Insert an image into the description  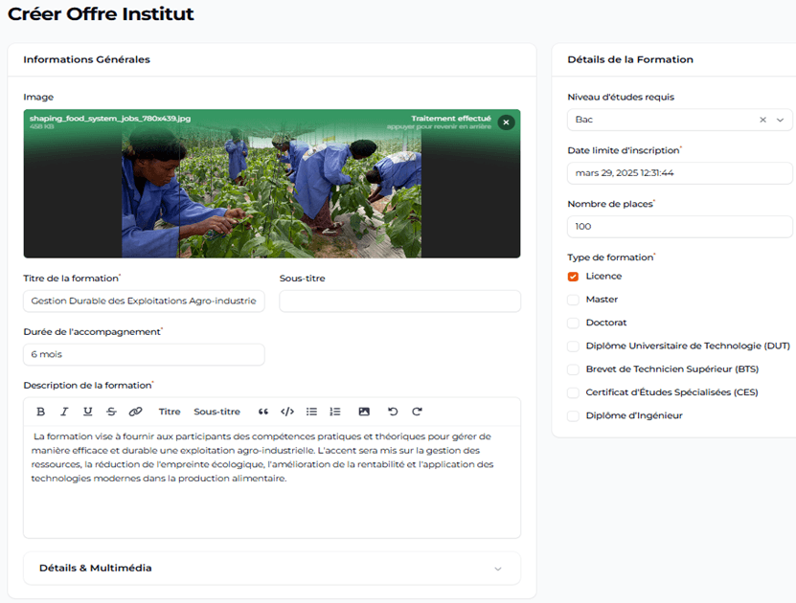point(364,412)
